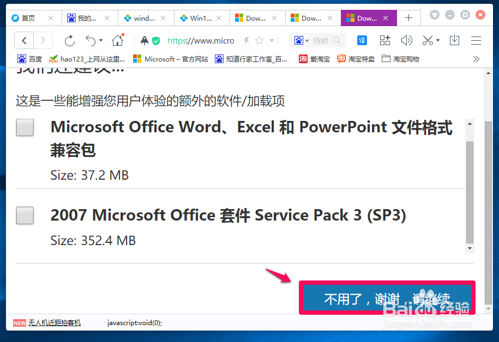Click the scissors screenshot icon
Viewport: 499px width, 342px height.
click(x=428, y=40)
